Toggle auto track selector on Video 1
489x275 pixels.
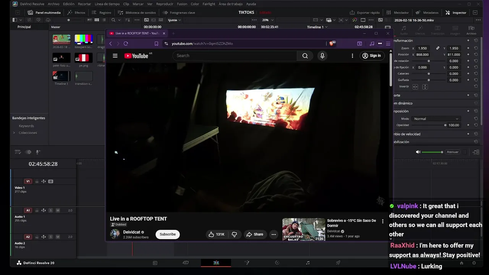(x=44, y=181)
